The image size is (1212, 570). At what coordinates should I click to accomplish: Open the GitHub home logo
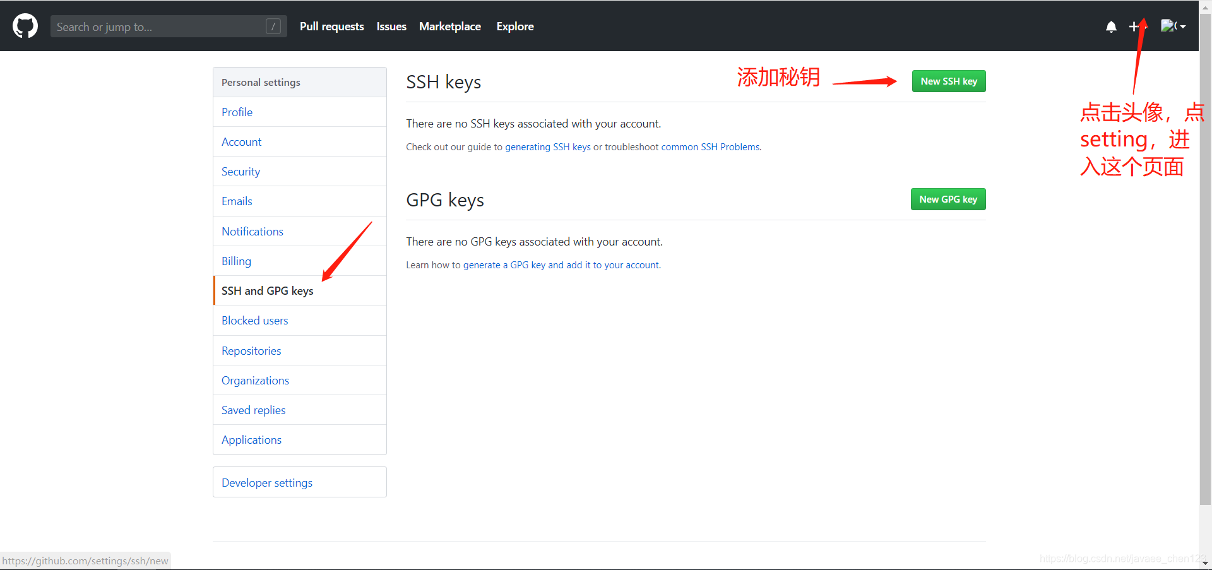tap(25, 27)
